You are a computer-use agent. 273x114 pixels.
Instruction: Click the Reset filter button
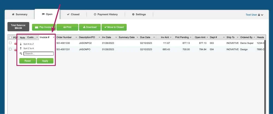pos(28,61)
